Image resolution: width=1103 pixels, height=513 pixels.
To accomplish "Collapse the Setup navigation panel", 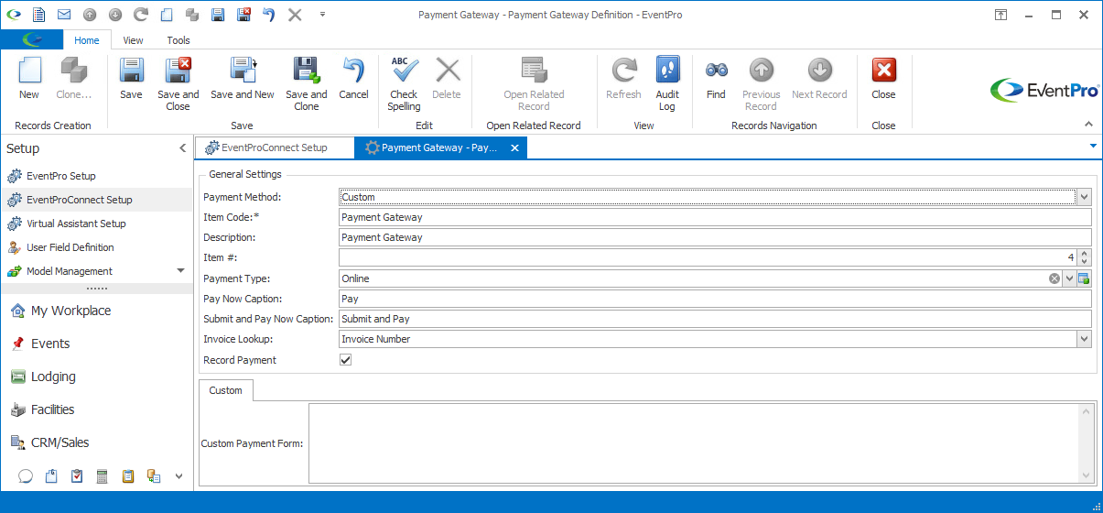I will pos(182,148).
